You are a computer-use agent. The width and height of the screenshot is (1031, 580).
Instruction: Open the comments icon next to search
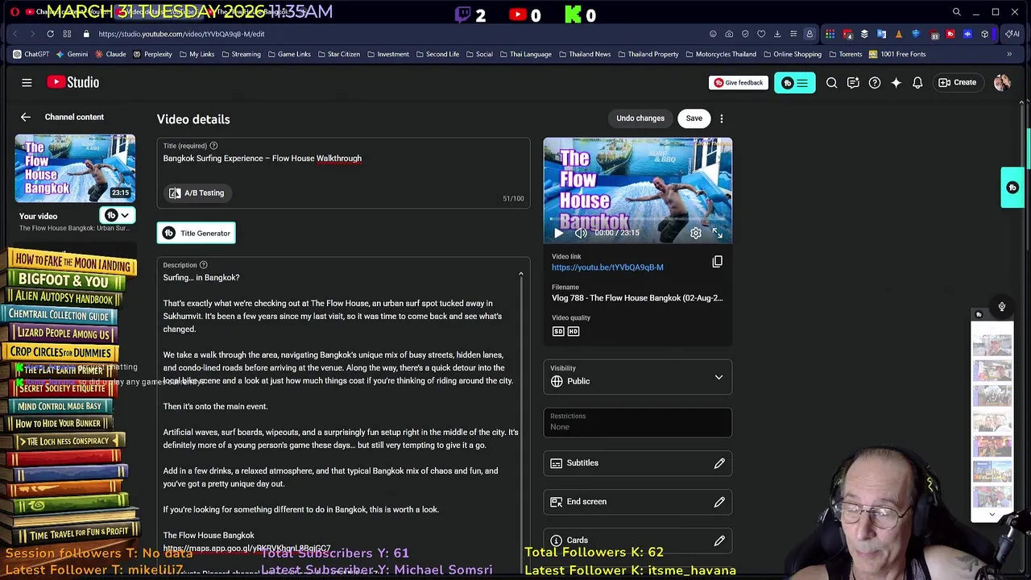point(853,82)
